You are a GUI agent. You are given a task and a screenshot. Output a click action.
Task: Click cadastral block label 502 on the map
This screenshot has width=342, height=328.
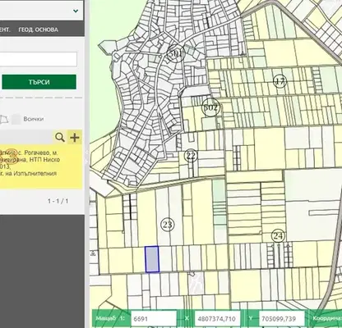click(x=210, y=107)
